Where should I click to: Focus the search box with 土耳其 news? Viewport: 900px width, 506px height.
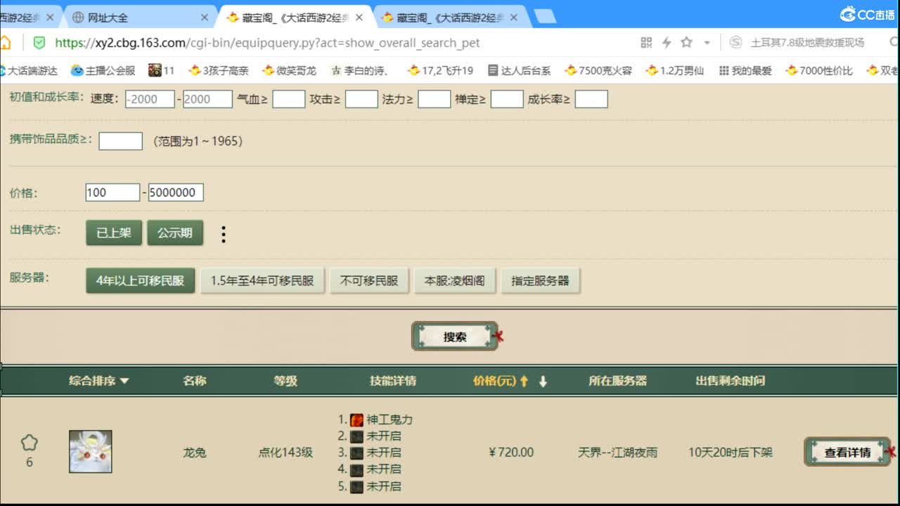(807, 43)
